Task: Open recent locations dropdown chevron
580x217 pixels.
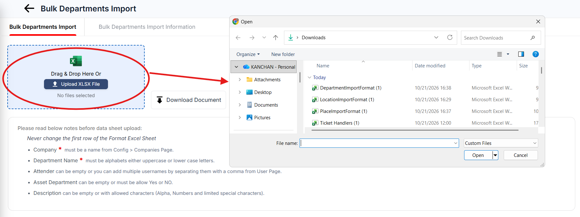Action: (264, 38)
